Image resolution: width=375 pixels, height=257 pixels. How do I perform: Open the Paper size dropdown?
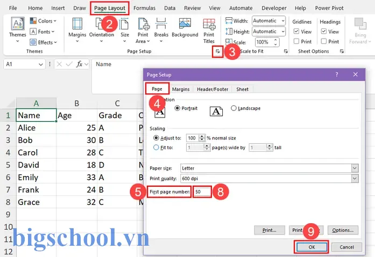pyautogui.click(x=355, y=168)
